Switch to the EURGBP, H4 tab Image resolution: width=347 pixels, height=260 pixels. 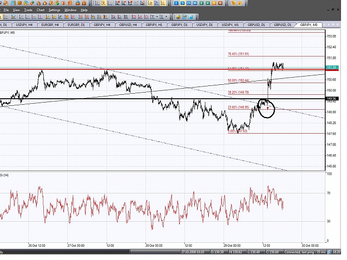(x=50, y=25)
